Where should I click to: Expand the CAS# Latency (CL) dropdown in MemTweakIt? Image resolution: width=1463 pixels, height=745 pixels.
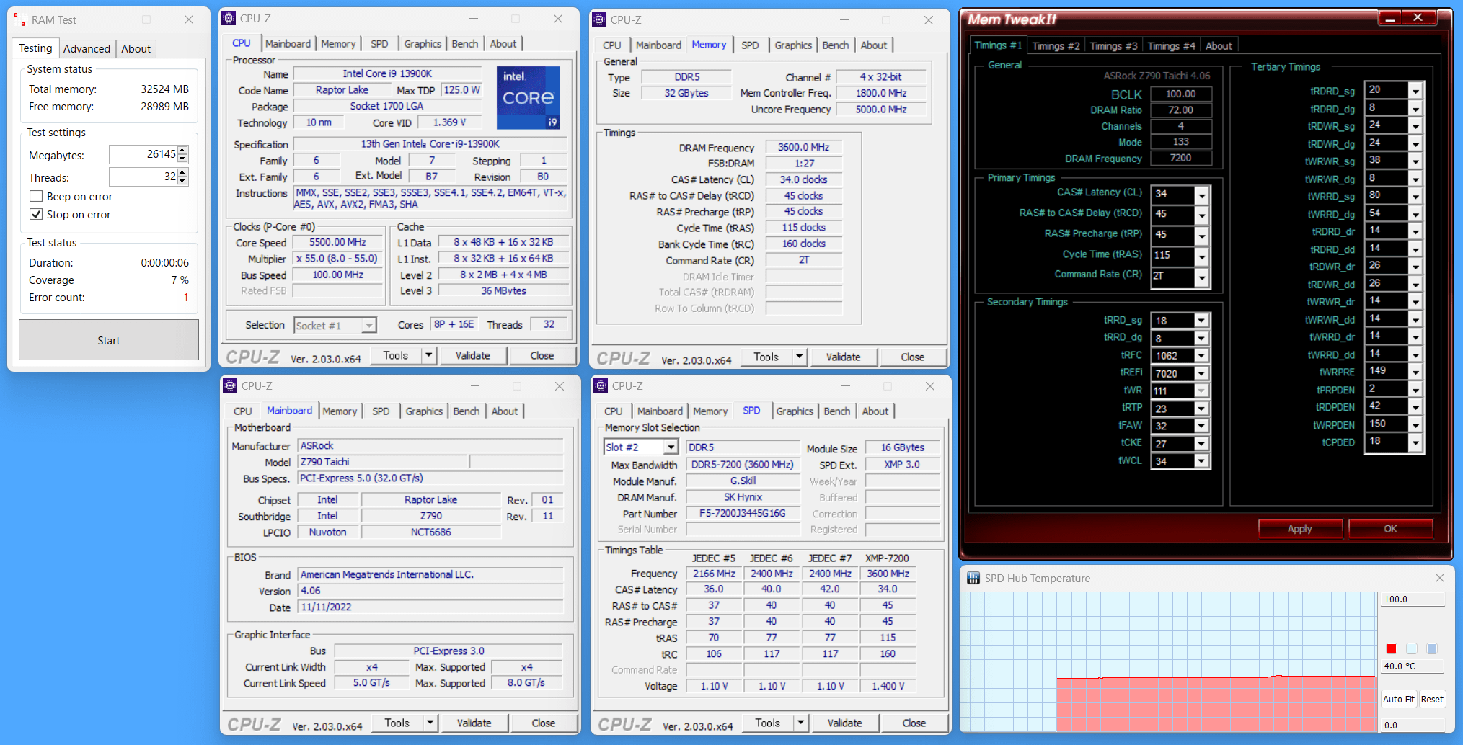[1201, 195]
